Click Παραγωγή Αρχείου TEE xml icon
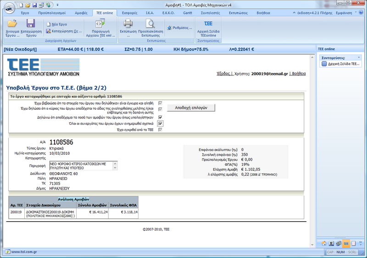The height and width of the screenshot is (258, 367). coord(100,24)
